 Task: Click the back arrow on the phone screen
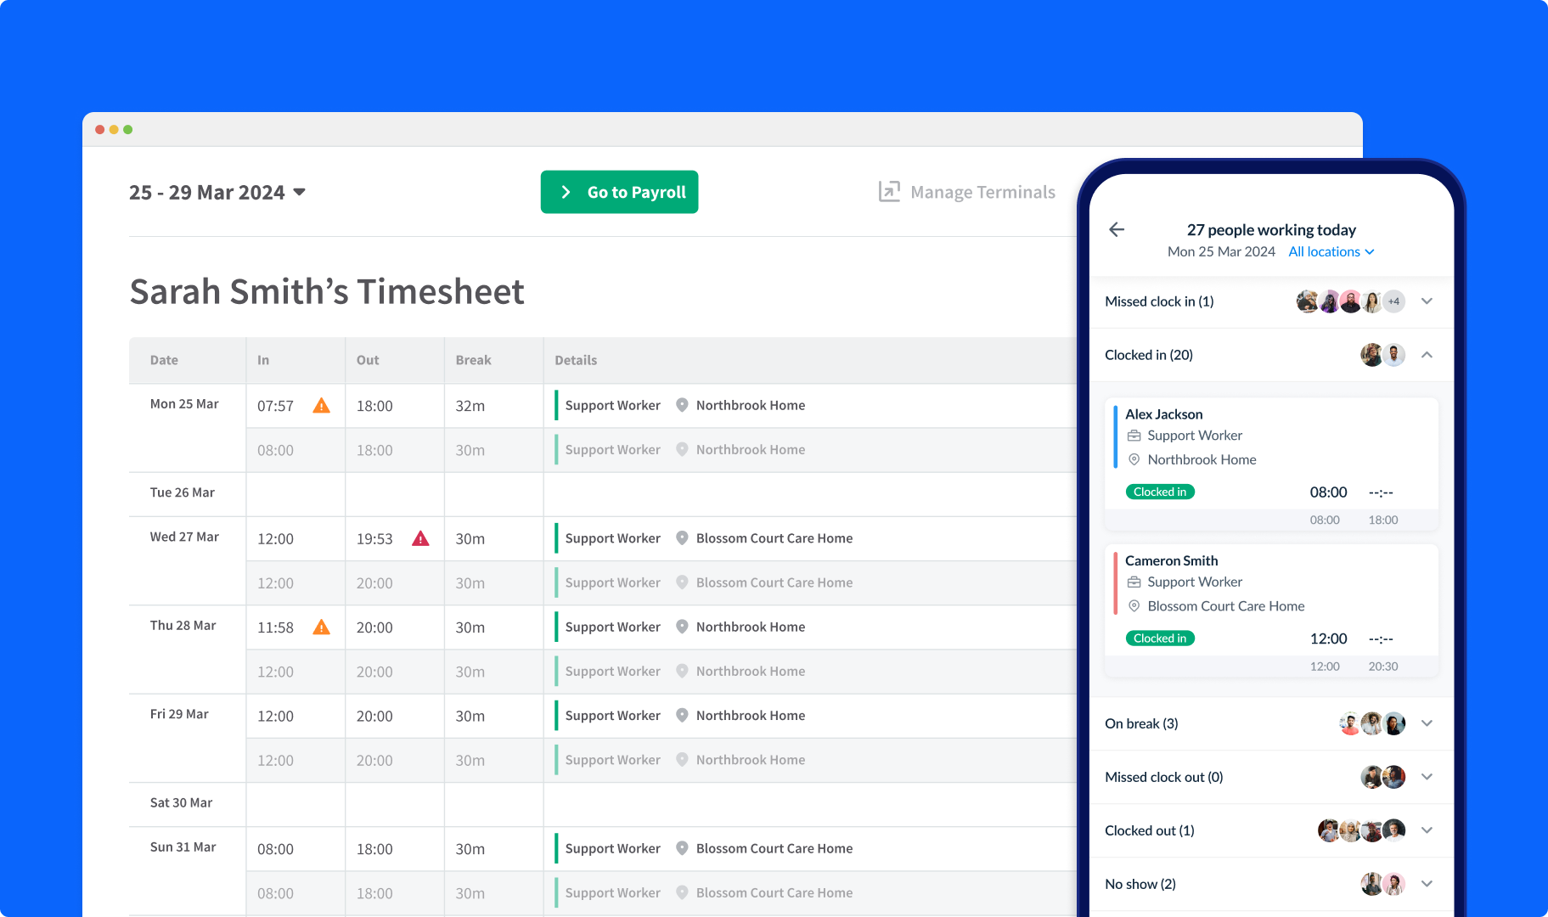click(1117, 229)
